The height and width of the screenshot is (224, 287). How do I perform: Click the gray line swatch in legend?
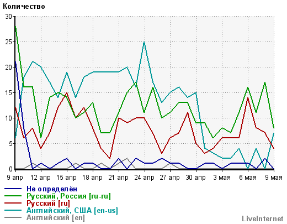point(13,217)
